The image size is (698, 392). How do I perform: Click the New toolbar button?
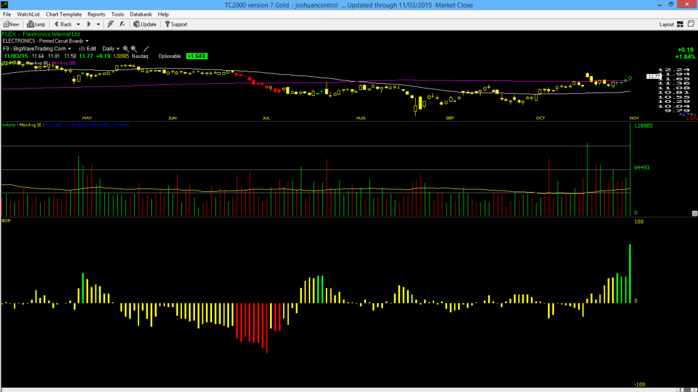point(11,24)
